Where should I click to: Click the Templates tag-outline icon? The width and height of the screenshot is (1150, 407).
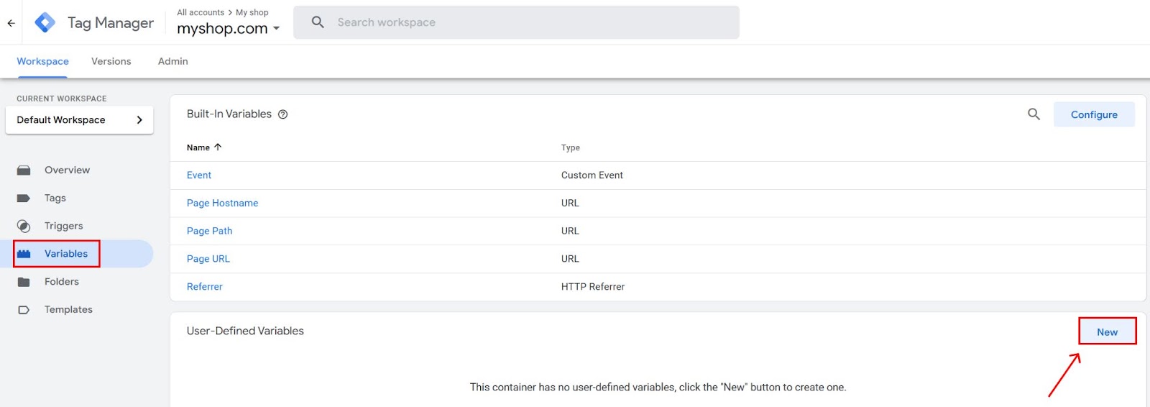click(24, 310)
